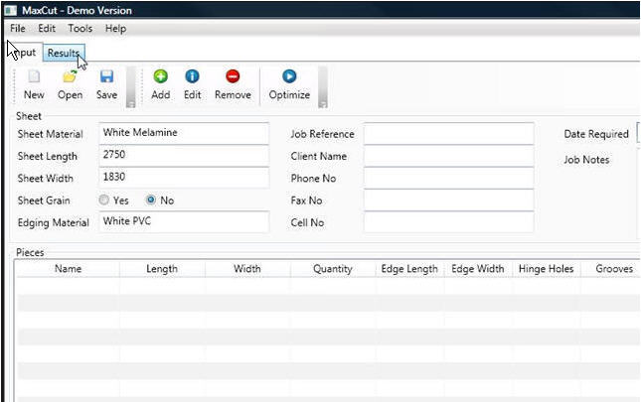
Task: Remove a piece with the red Remove icon
Action: (233, 77)
